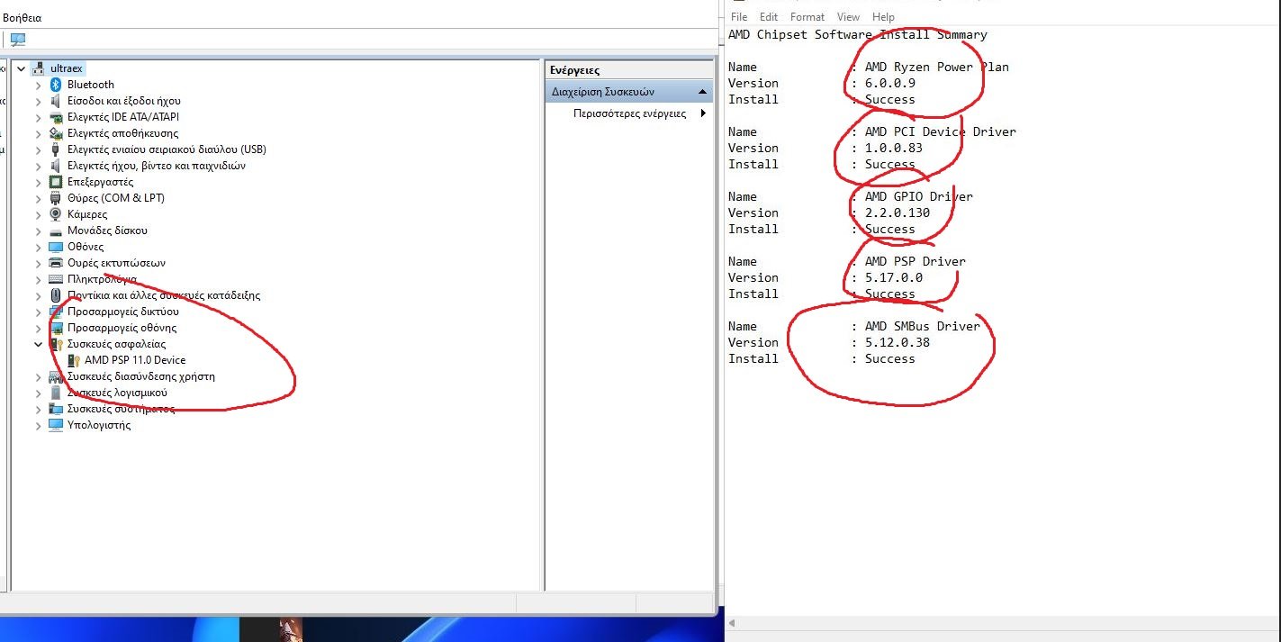Expand the Υπολογιστής category
Screen dimensions: 1281x642
(x=38, y=425)
